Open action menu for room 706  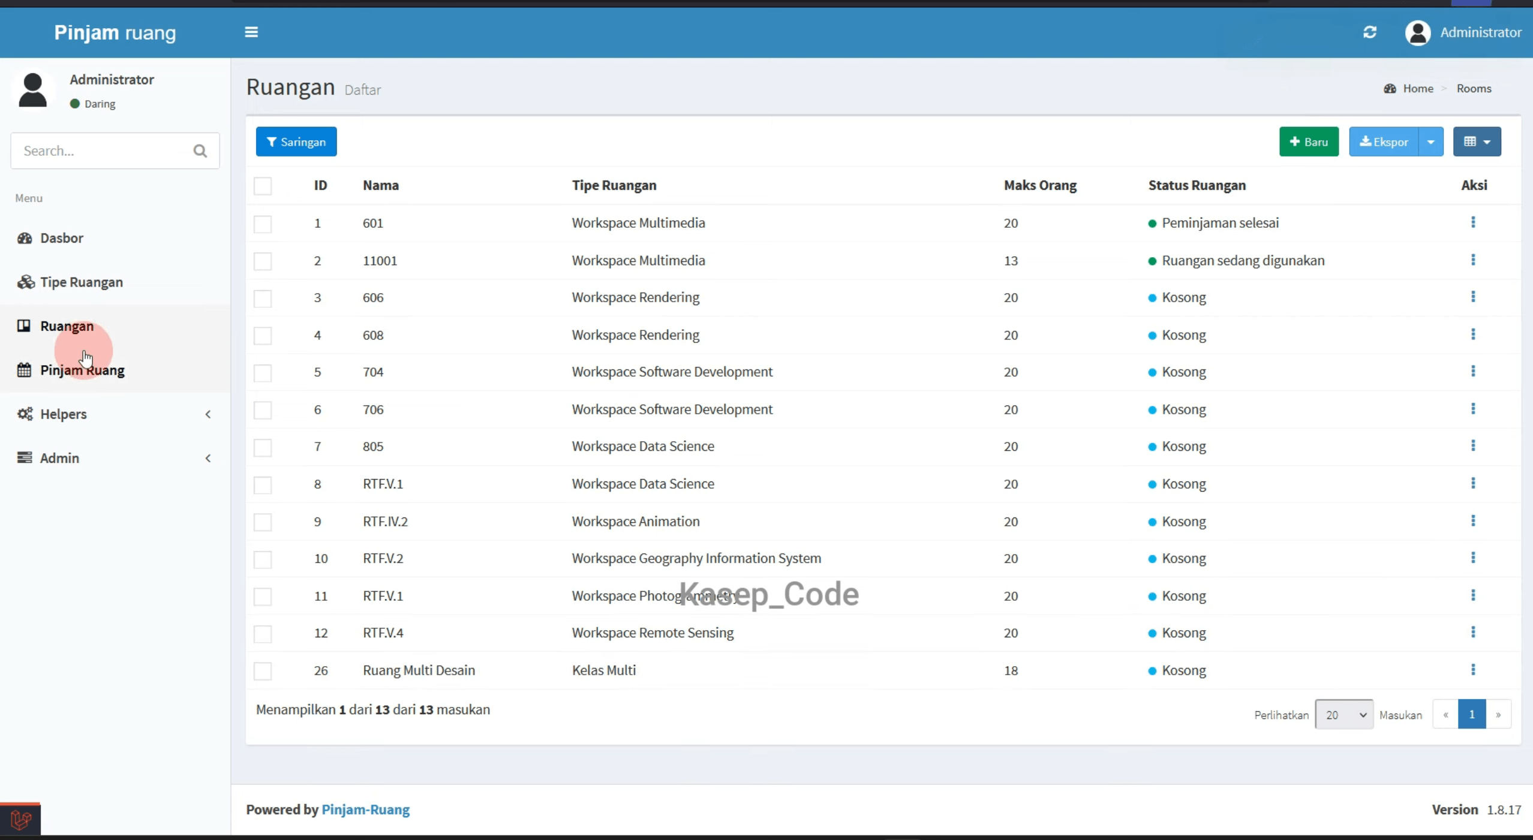(1473, 408)
